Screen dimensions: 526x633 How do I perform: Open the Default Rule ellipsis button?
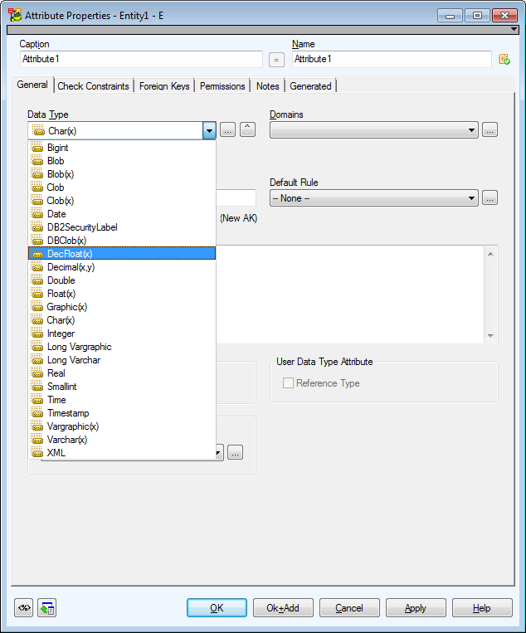489,198
